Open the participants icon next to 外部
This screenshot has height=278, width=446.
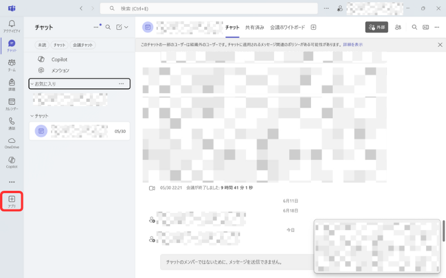click(x=398, y=27)
